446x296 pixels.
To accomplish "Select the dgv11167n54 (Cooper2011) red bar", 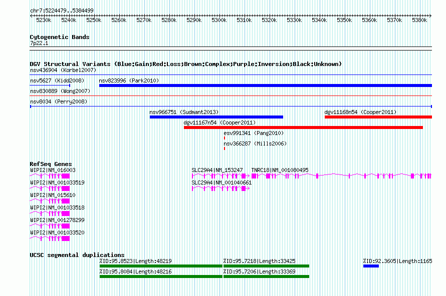I will pos(304,127).
